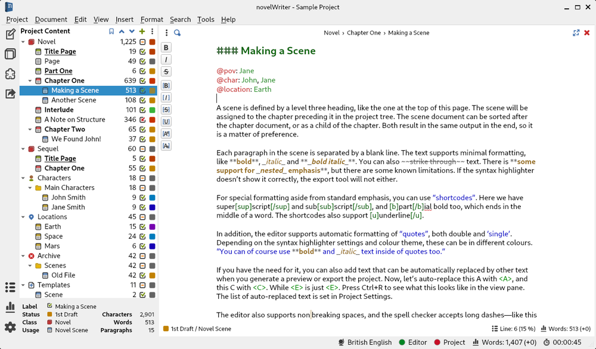
Task: Collapse the Sequel root folder
Action: (x=23, y=149)
